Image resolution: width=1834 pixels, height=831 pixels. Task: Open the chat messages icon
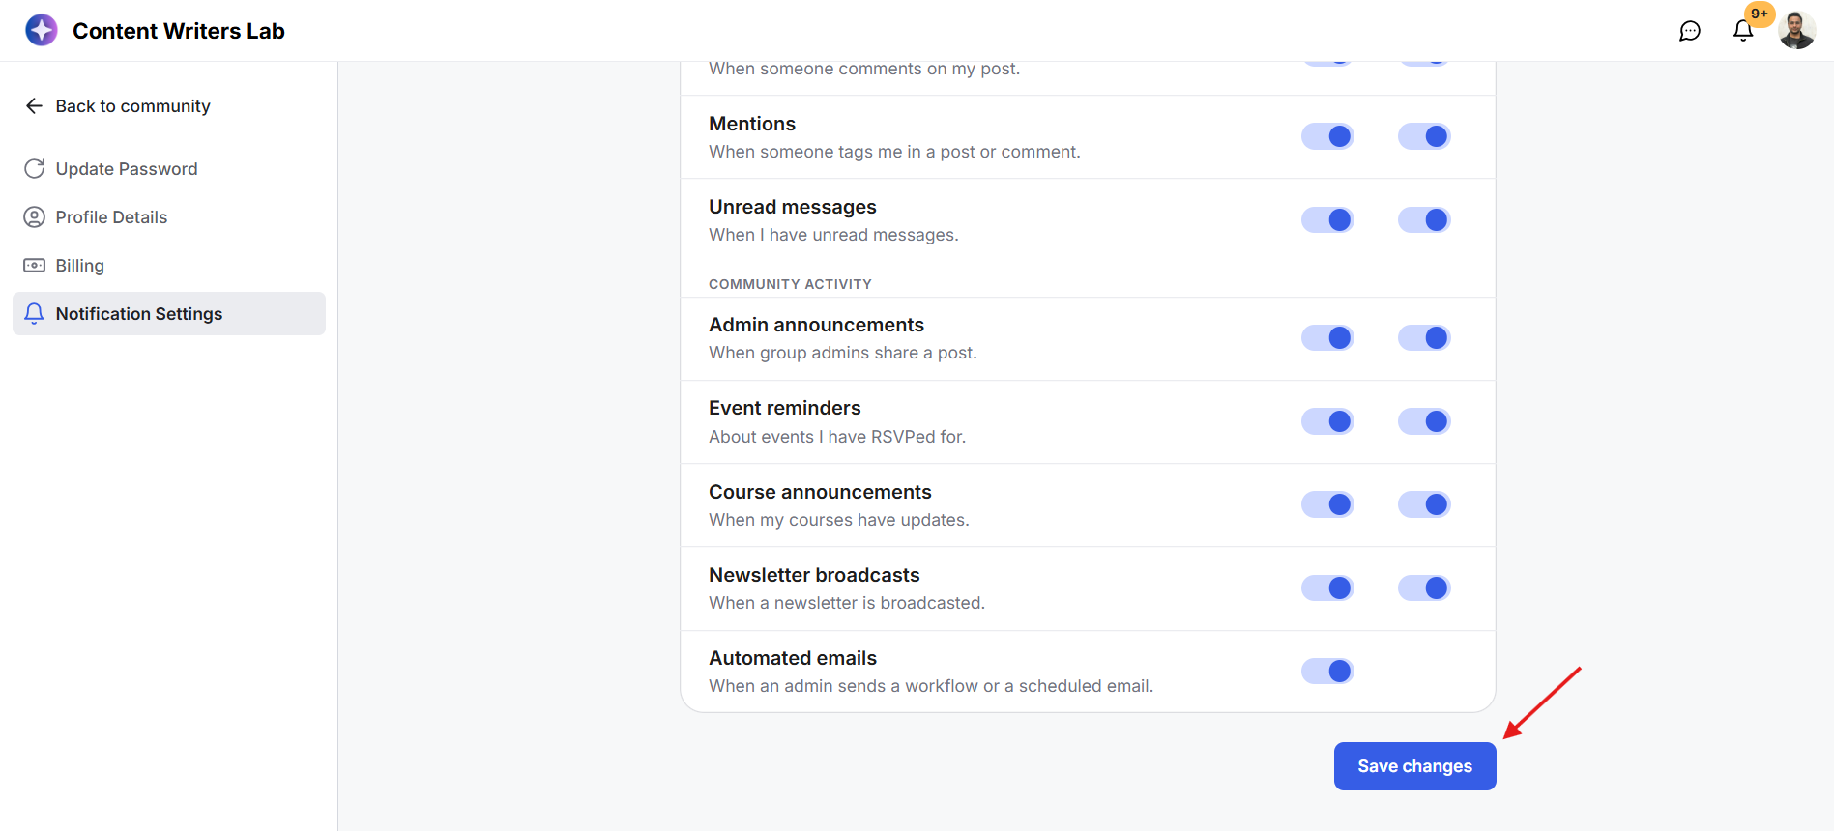tap(1690, 31)
